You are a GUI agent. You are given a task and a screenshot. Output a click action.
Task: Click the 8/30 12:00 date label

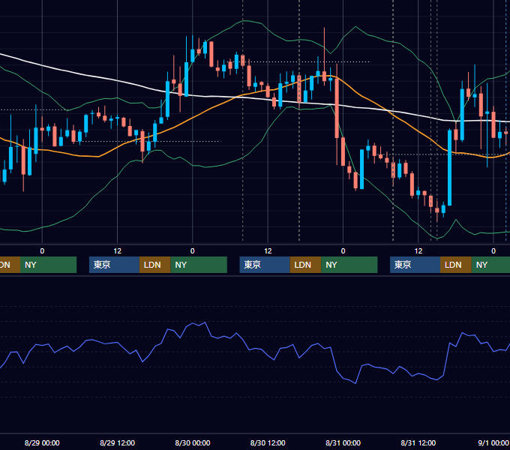(268, 442)
